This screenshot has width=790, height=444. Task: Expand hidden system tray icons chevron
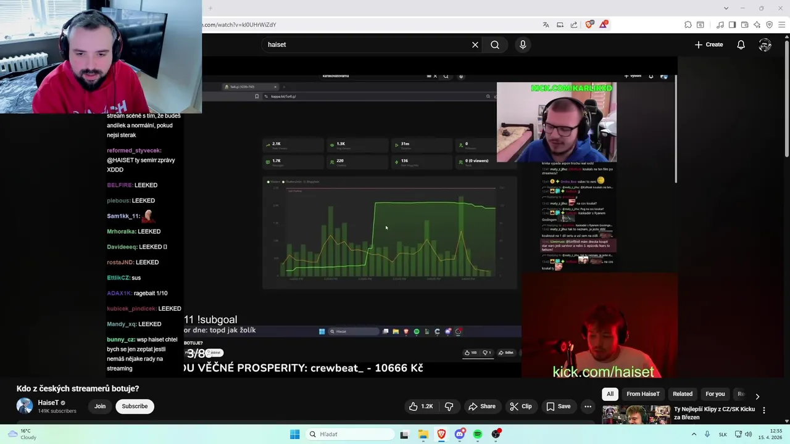coord(694,434)
